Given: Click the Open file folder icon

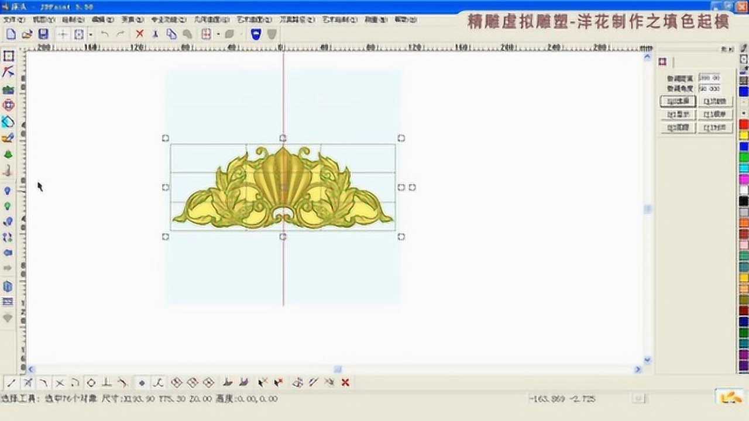Looking at the screenshot, I should 28,34.
